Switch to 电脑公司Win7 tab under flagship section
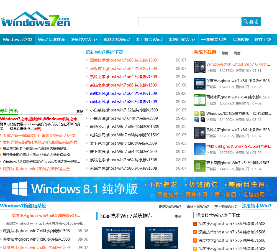The width and height of the screenshot is (277, 252). coord(170,207)
